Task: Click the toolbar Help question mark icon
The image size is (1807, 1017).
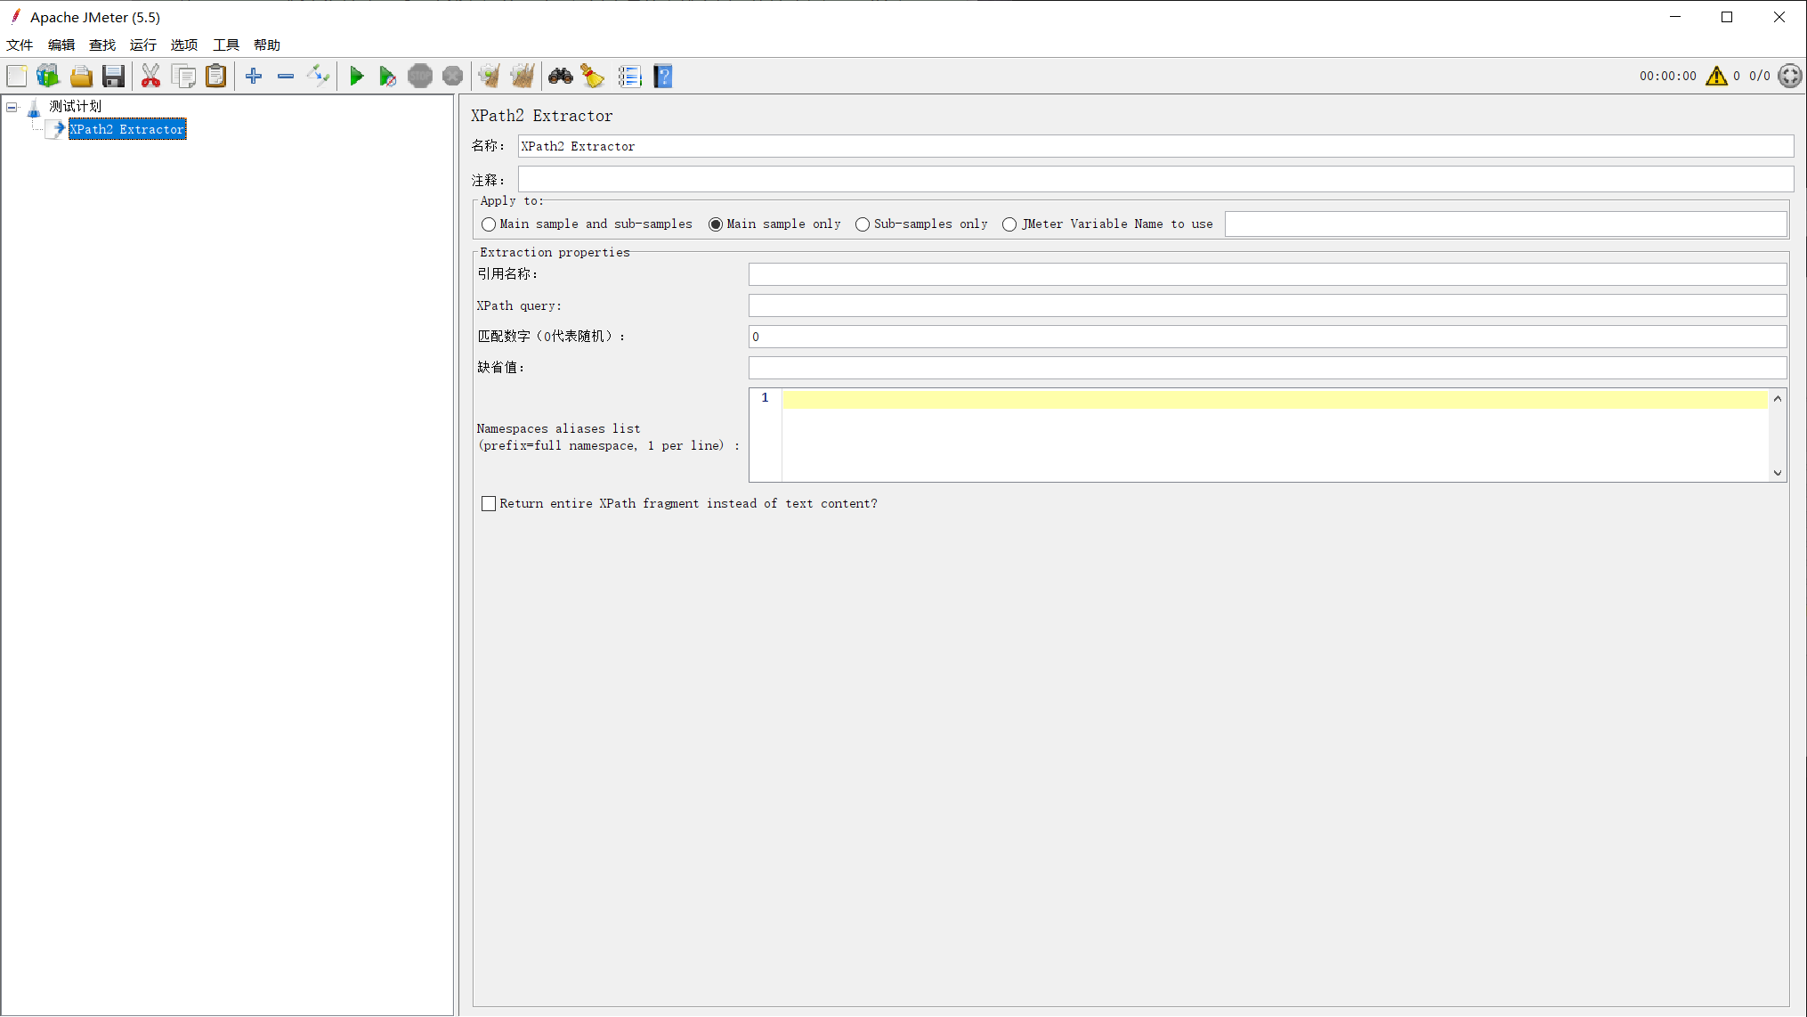Action: 663,76
